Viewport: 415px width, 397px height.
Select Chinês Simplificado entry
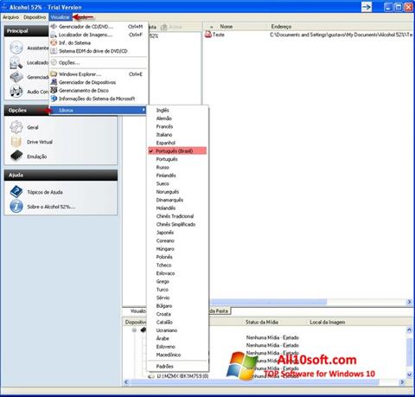tap(176, 224)
